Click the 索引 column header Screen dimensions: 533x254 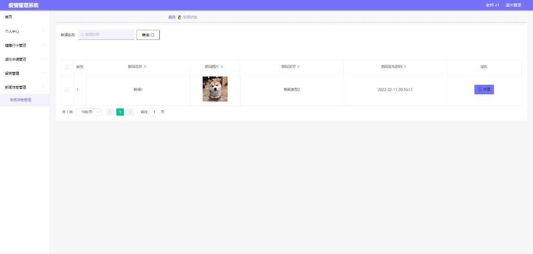click(x=80, y=67)
